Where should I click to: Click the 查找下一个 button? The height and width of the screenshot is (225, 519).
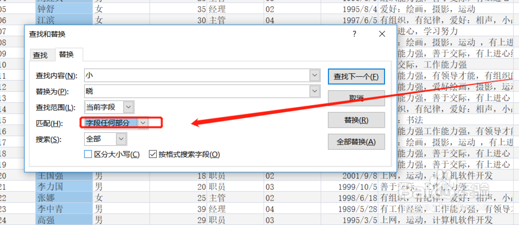[x=356, y=77]
